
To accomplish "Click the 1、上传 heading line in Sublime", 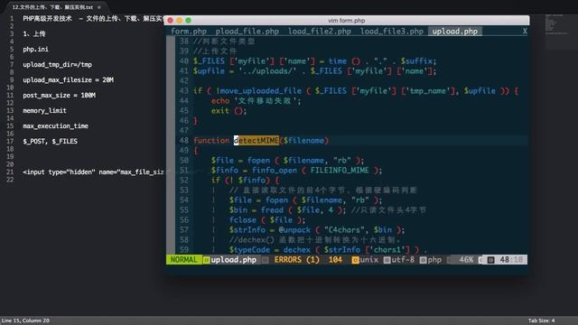I will click(34, 33).
